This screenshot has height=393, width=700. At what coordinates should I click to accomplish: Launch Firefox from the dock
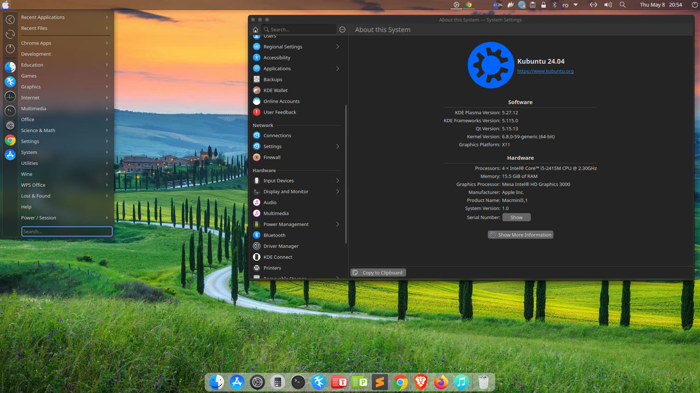click(441, 383)
